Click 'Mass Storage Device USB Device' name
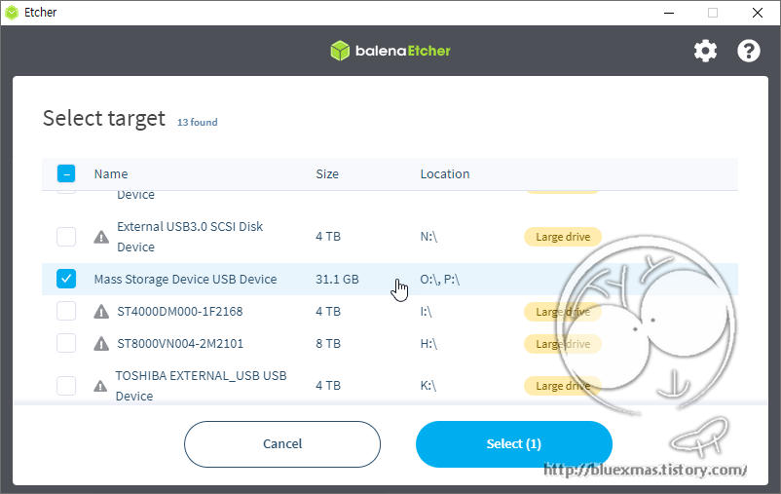Viewport: 781px width, 494px height. coord(185,279)
